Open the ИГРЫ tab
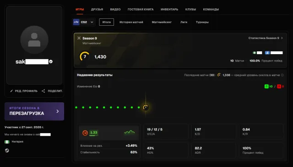 point(80,9)
